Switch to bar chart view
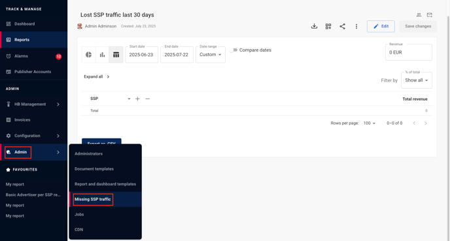 coord(102,54)
